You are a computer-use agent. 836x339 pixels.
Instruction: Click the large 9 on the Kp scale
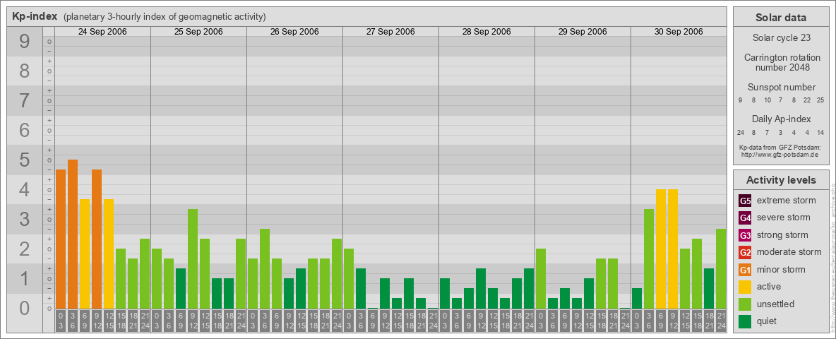(25, 41)
